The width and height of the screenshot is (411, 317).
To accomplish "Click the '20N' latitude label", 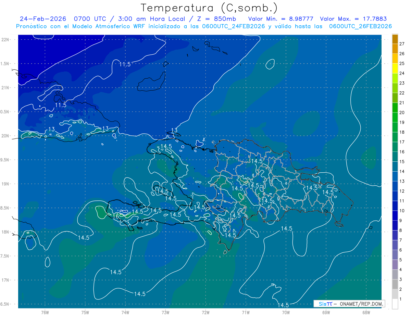I will [x=6, y=136].
